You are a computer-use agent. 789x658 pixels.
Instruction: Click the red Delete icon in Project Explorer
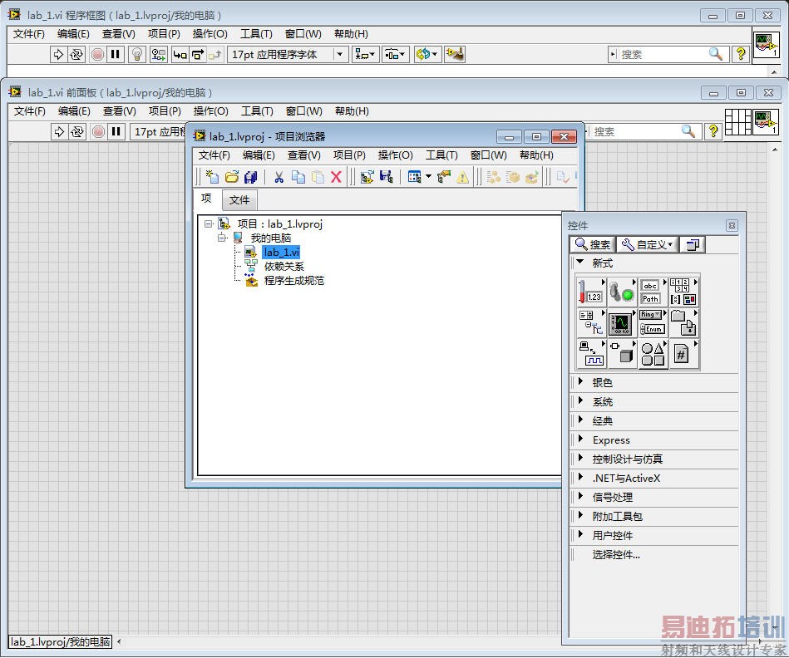point(336,177)
